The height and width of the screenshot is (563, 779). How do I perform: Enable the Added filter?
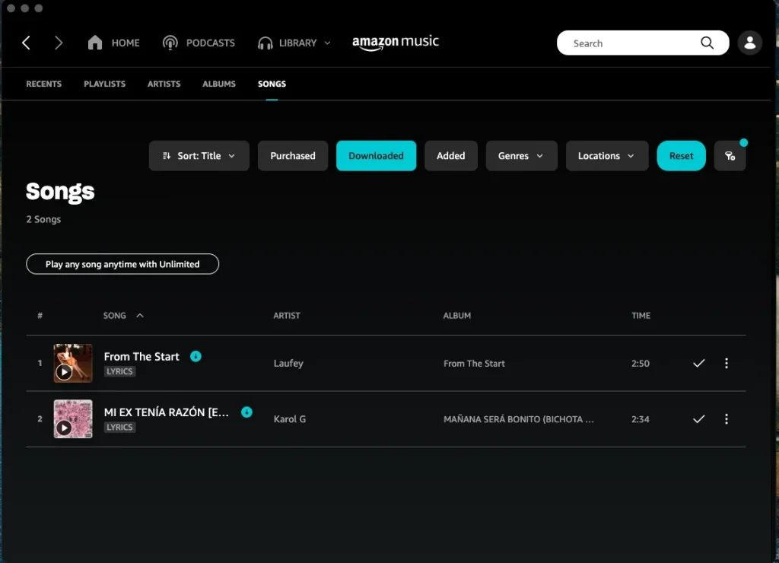point(450,155)
